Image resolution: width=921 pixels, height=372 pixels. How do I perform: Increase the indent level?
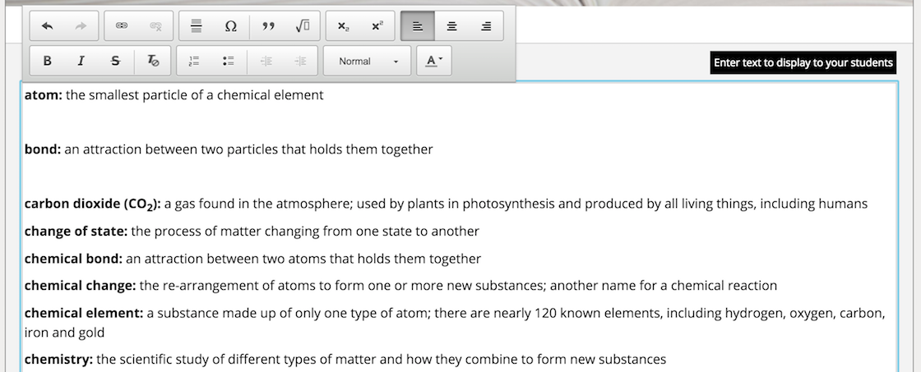click(x=300, y=61)
